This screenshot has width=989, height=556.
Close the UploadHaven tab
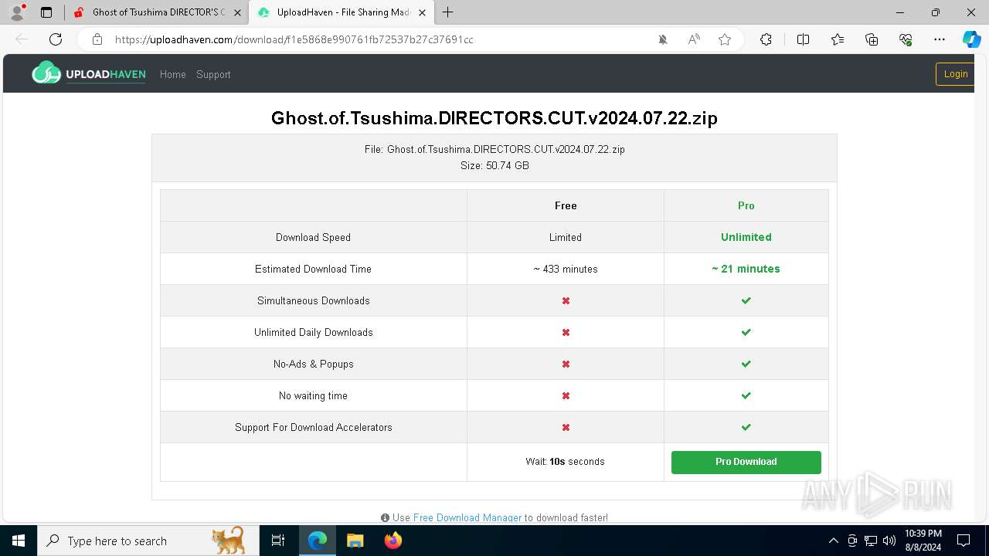click(x=421, y=12)
